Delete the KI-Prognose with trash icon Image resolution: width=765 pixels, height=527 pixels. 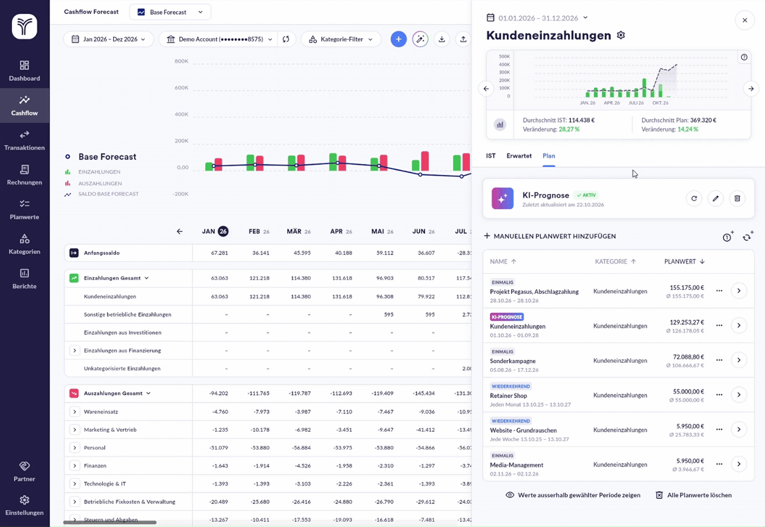pos(737,198)
